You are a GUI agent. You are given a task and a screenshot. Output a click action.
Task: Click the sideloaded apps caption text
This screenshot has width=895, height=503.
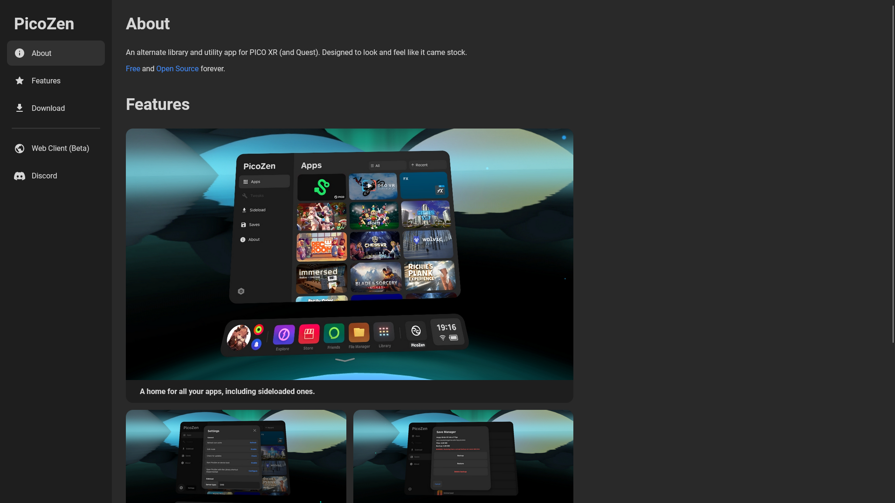pyautogui.click(x=227, y=391)
